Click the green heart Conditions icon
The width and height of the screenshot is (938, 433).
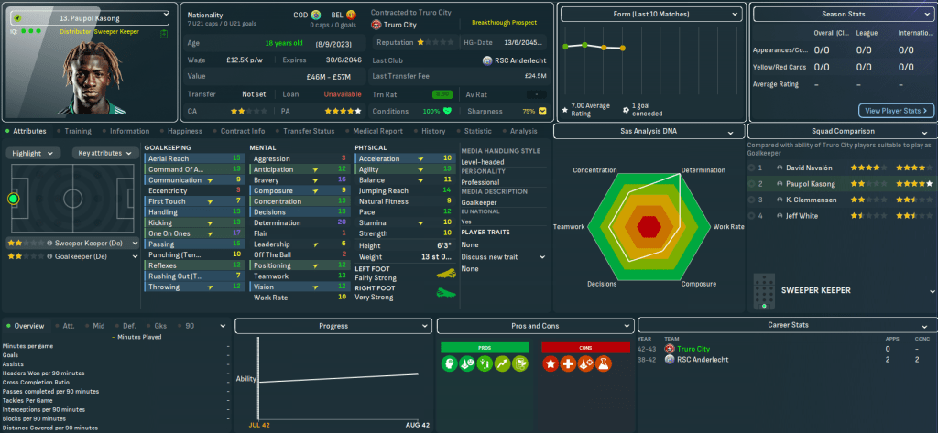pyautogui.click(x=448, y=112)
